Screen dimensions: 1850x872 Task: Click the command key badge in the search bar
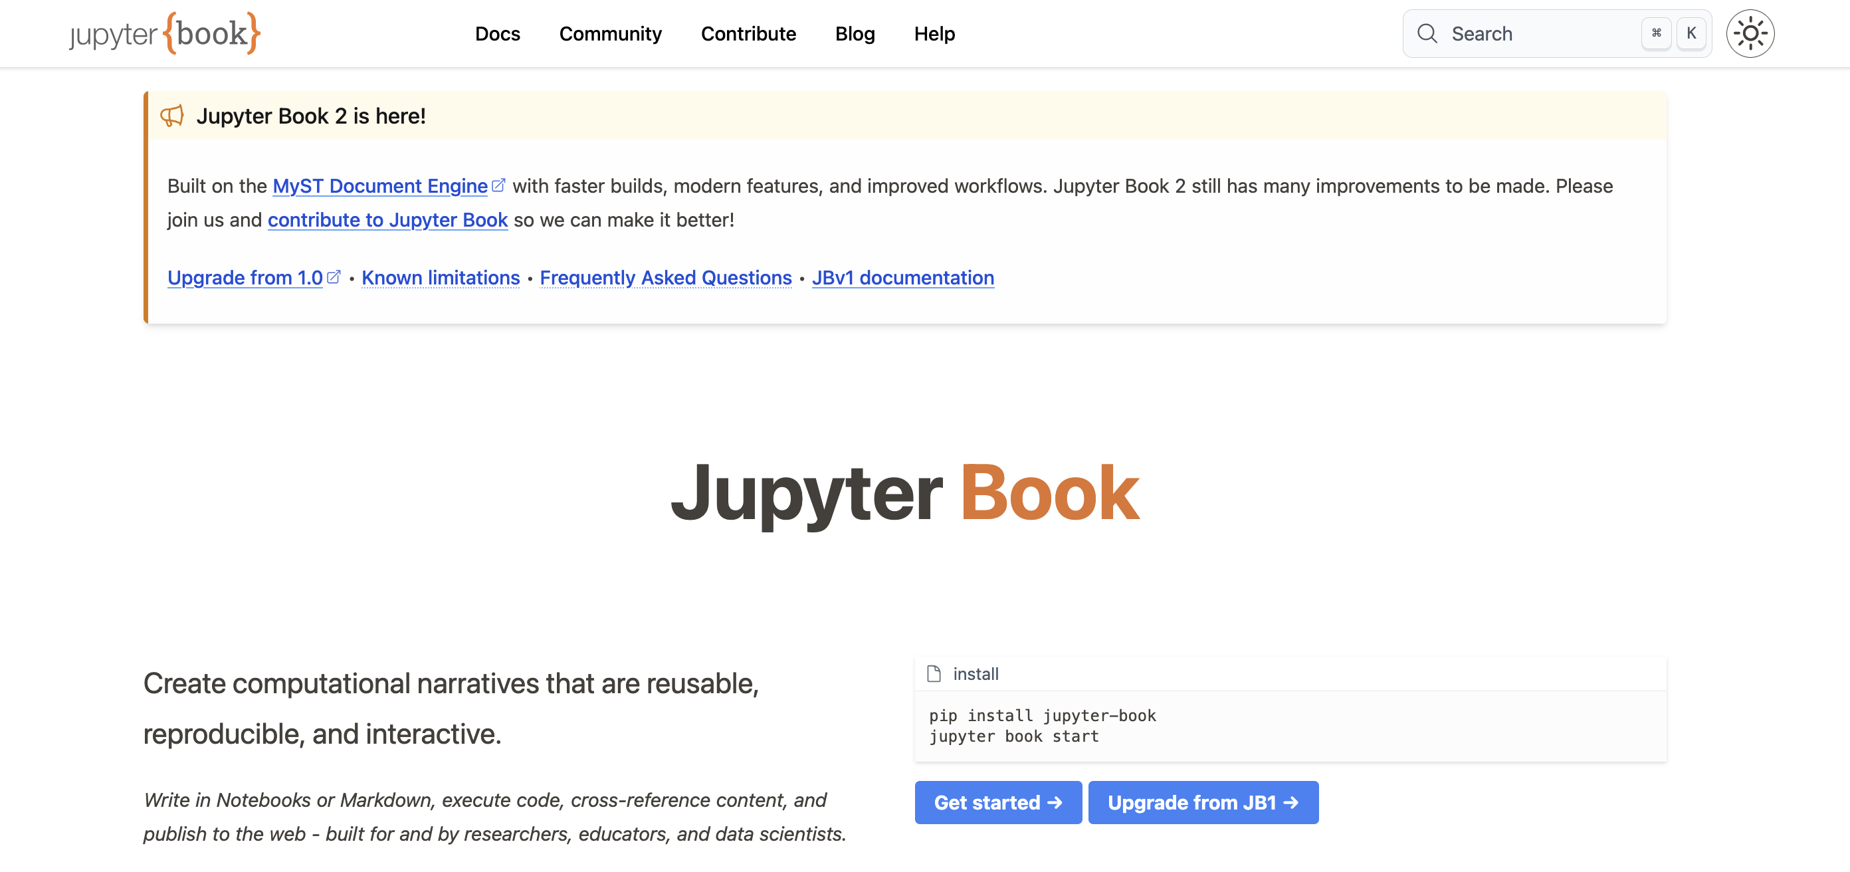point(1657,33)
